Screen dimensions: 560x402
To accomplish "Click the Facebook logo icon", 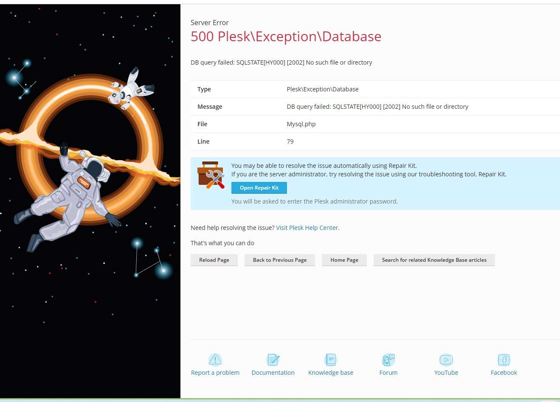I will (504, 360).
